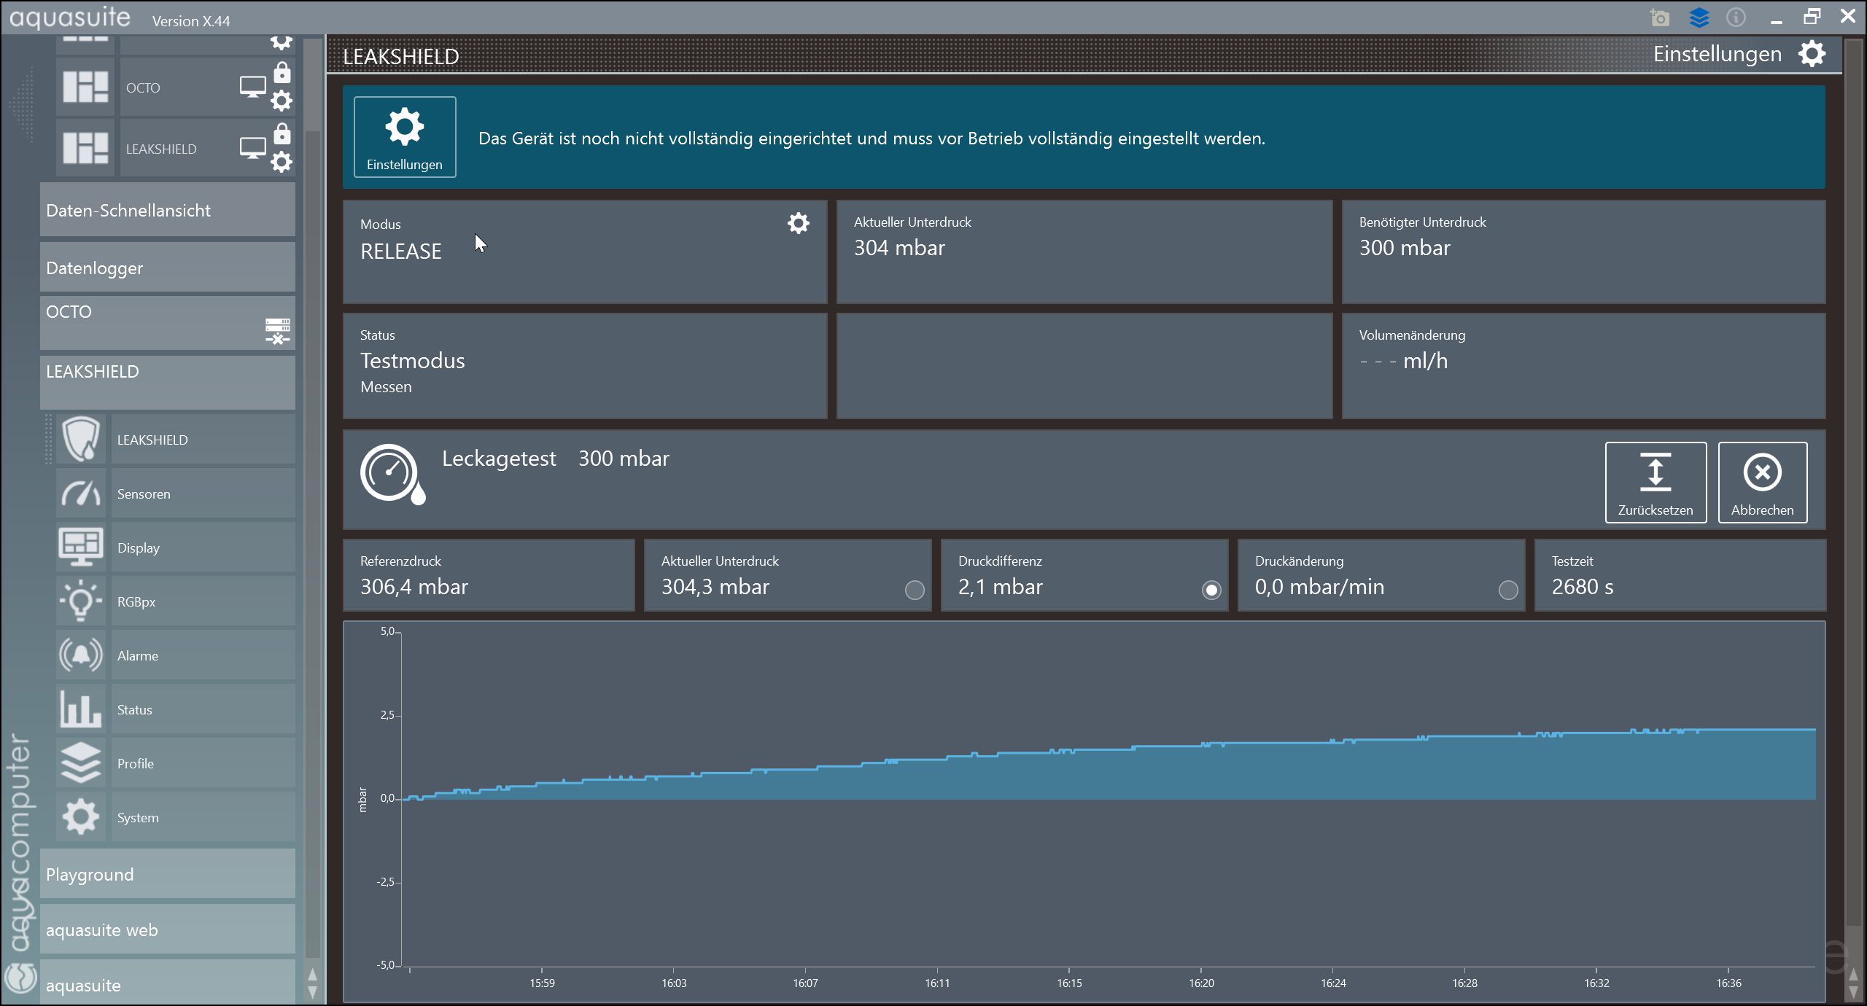This screenshot has width=1867, height=1006.
Task: Expand the Playground section
Action: coord(167,874)
